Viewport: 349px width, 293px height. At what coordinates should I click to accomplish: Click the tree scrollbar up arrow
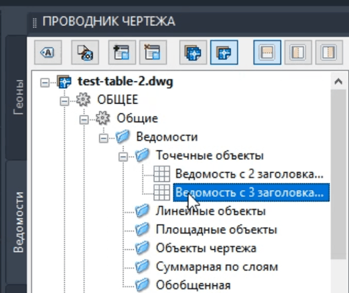pos(336,84)
